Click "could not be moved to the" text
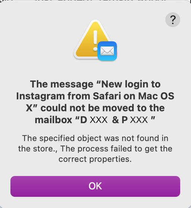Viewport: 191px width, 208px height. (x=102, y=108)
